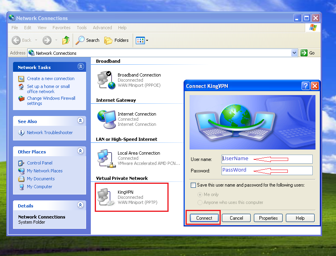
Task: Click the green Go arrow button
Action: [304, 53]
